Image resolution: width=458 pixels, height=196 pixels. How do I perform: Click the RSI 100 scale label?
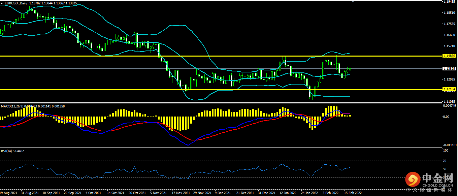(x=446, y=151)
